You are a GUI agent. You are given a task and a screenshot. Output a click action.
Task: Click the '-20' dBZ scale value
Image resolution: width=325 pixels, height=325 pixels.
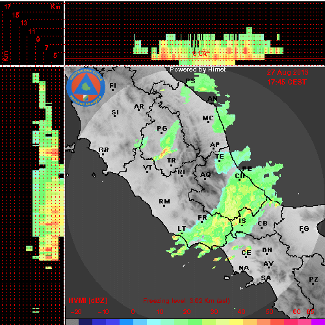click(76, 312)
